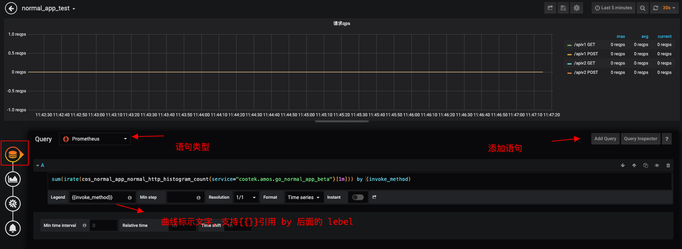Show Min time interval info icon

[84, 226]
